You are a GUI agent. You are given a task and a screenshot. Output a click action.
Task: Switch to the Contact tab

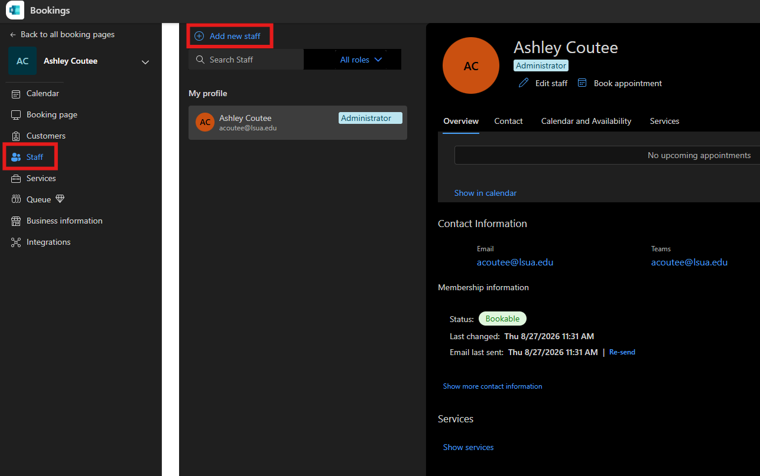(508, 121)
